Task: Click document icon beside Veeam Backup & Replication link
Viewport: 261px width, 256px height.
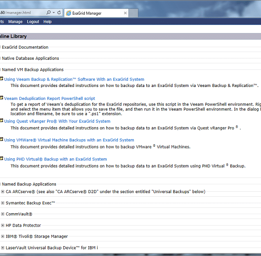Action: pyautogui.click(x=1, y=78)
